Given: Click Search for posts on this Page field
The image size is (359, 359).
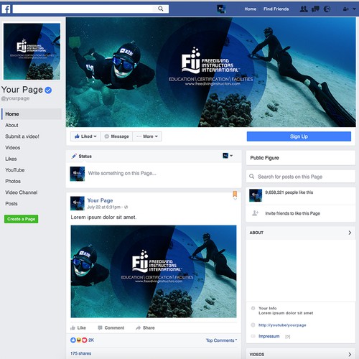Looking at the screenshot, I should point(301,177).
